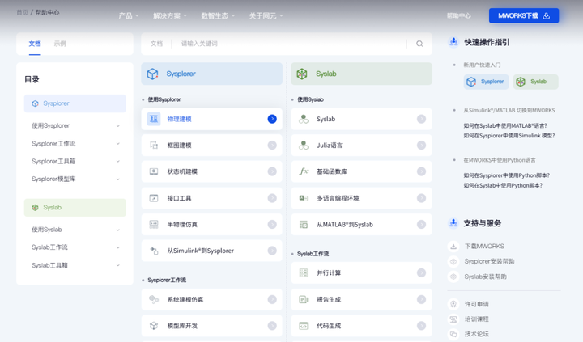Open the Syslab section header card
Image resolution: width=583 pixels, height=342 pixels.
coord(361,74)
